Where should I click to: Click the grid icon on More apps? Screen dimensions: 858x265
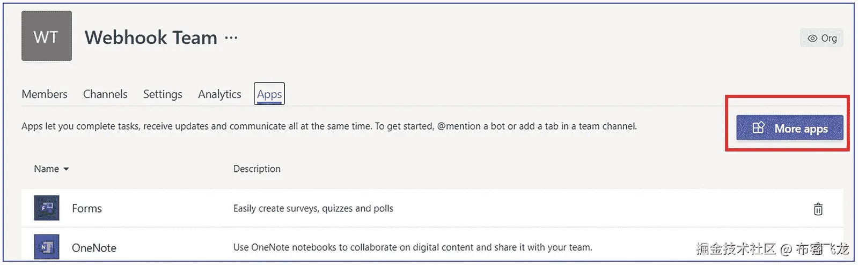758,128
